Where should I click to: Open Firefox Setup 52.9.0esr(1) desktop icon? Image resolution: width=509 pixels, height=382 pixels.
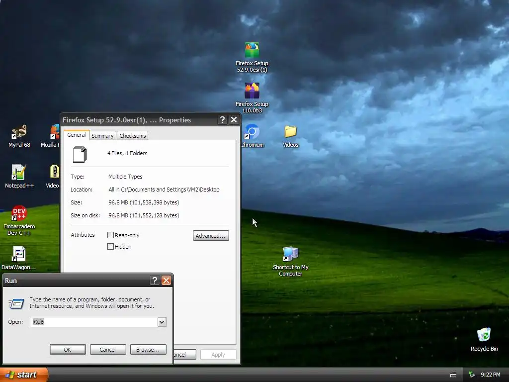click(x=252, y=57)
